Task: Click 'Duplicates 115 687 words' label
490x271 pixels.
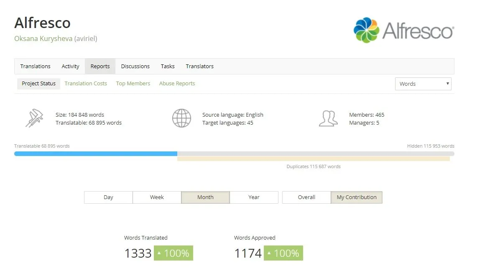Action: [314, 166]
